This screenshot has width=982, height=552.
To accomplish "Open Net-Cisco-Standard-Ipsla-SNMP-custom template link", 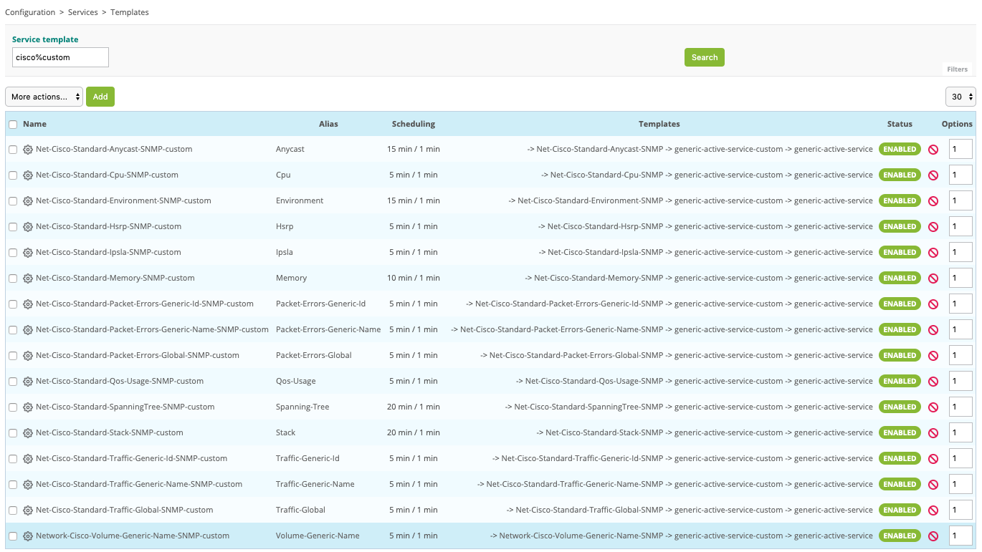I will pos(108,252).
